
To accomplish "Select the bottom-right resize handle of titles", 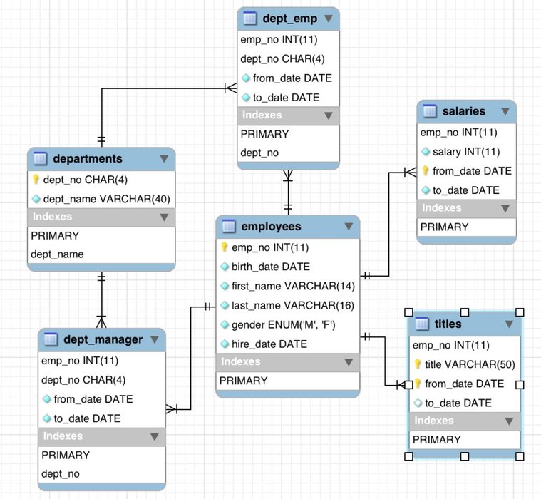I will (520, 456).
